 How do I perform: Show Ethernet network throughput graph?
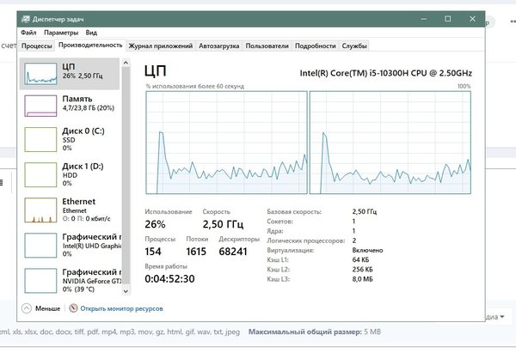tap(40, 210)
